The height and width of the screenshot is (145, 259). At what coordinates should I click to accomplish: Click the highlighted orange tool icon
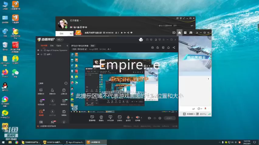(x=41, y=111)
